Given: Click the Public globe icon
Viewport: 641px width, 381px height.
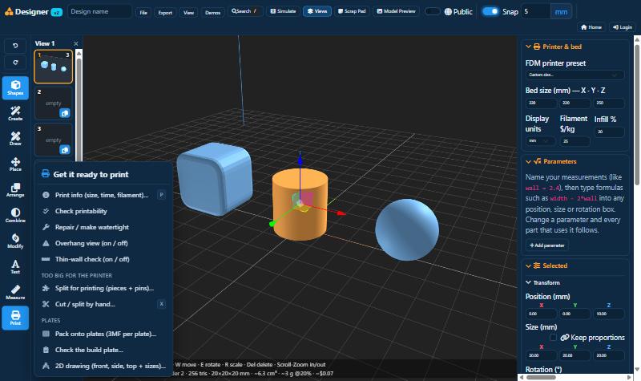Looking at the screenshot, I should 448,11.
